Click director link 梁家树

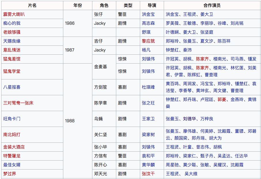click(148, 135)
